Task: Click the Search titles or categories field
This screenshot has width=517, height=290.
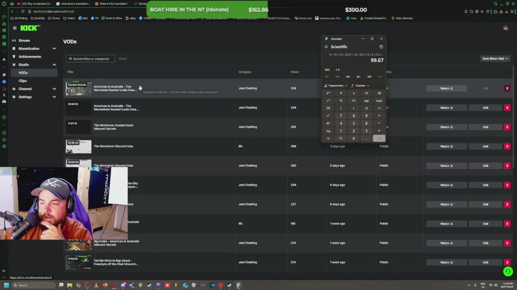Action: pyautogui.click(x=90, y=59)
